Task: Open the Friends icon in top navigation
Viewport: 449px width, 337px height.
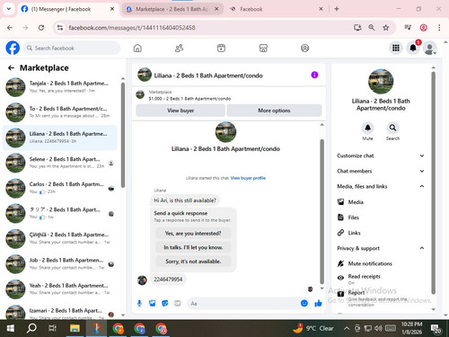Action: pos(179,48)
